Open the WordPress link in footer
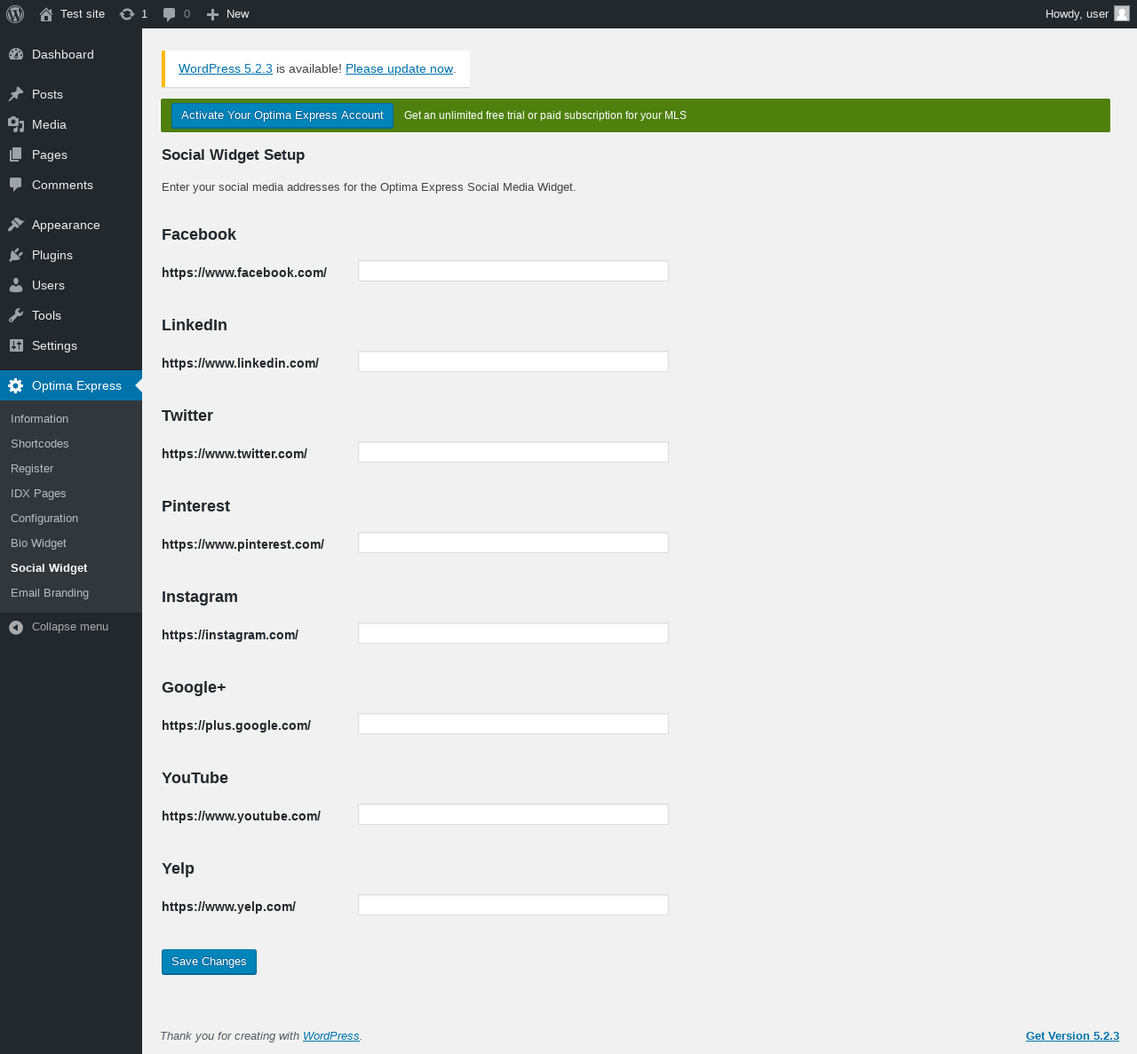The width and height of the screenshot is (1137, 1054). point(331,1036)
